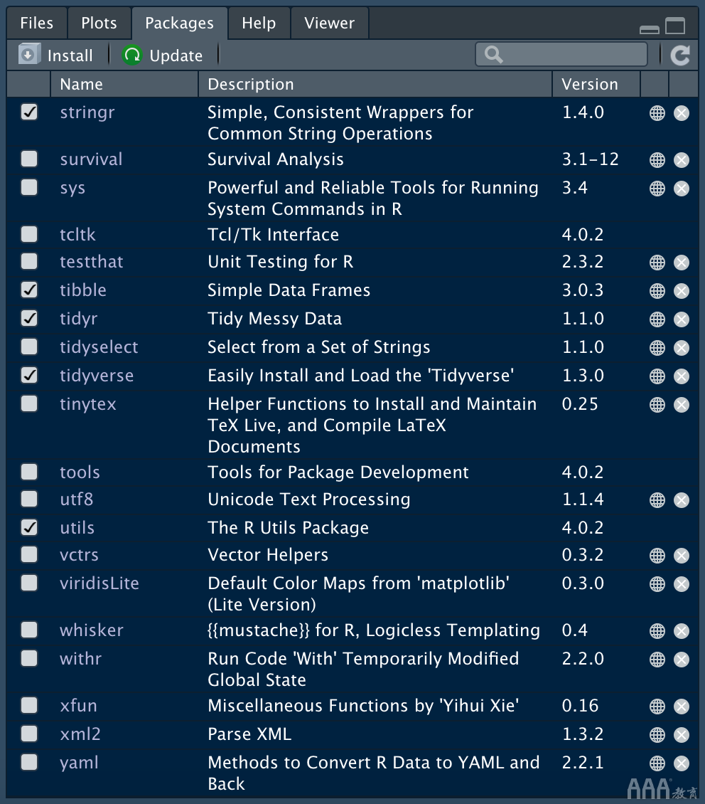Remove tidyr using its X icon
This screenshot has width=705, height=804.
pos(682,319)
